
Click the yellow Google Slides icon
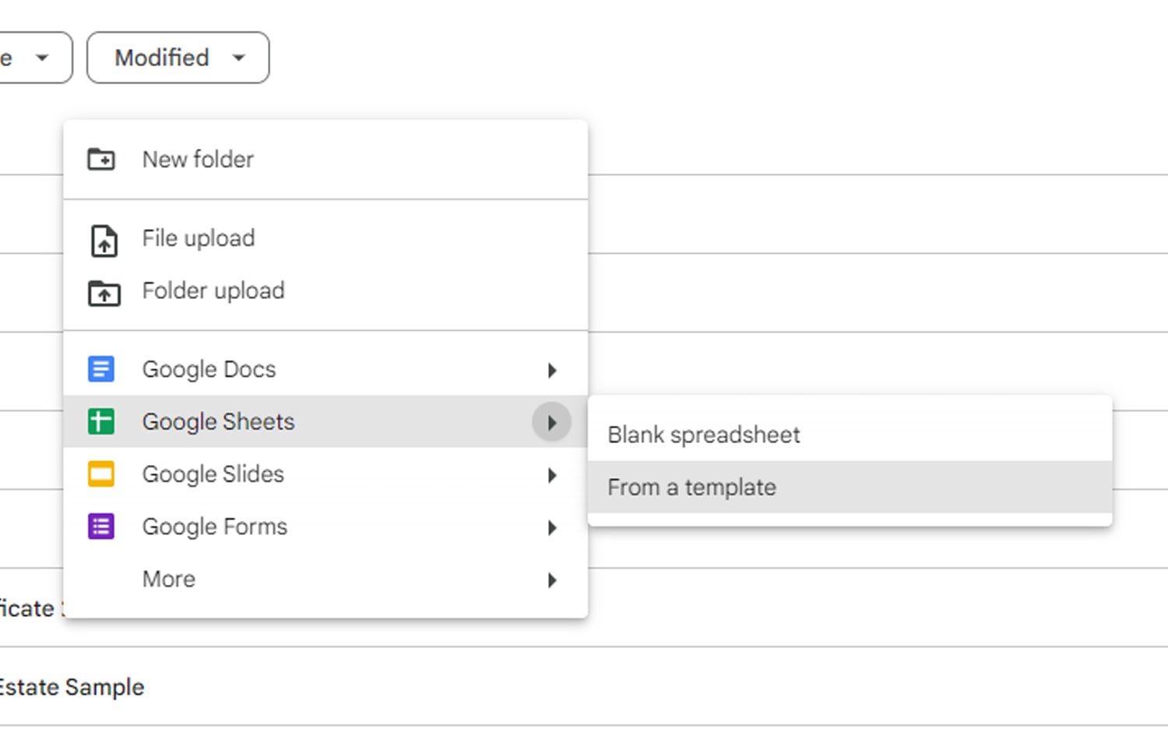101,473
